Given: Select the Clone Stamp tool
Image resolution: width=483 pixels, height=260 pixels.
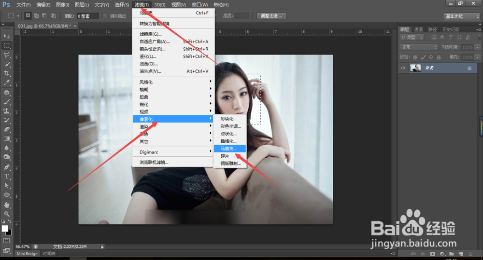Looking at the screenshot, I should 6,111.
